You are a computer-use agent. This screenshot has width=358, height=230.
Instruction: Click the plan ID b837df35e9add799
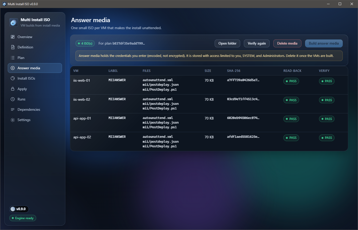click(x=129, y=43)
